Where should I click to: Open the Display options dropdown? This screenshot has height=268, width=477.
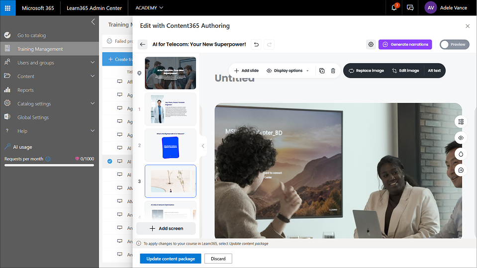287,71
